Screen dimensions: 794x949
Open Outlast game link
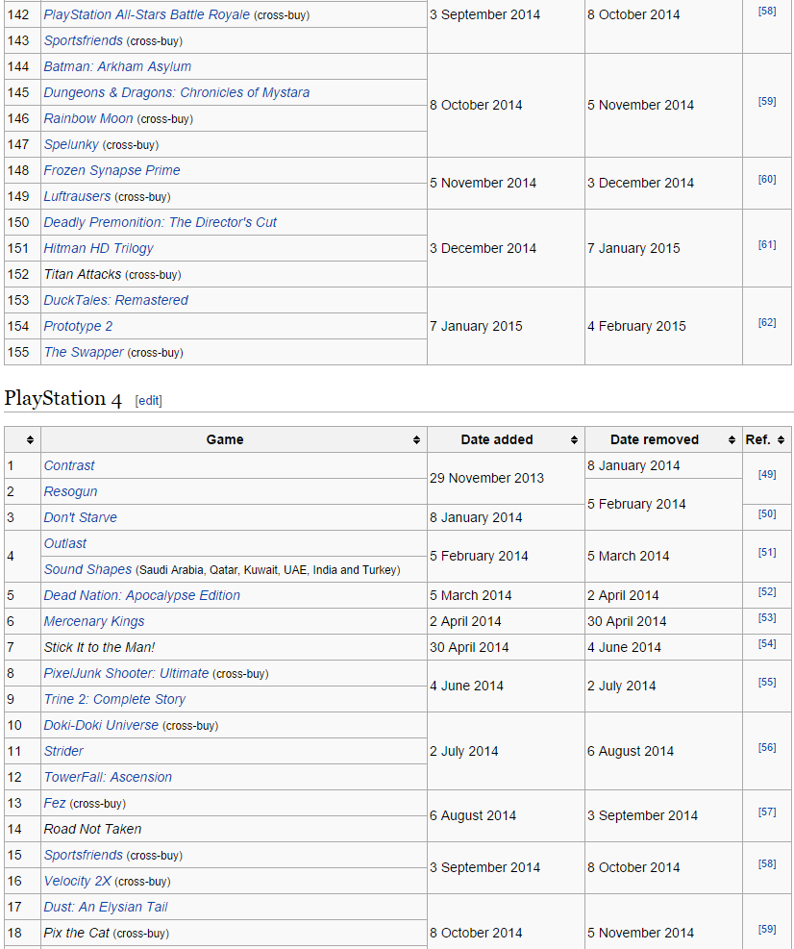click(64, 543)
